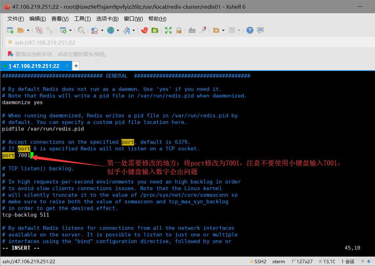Click the red bookmark add-session arrow icon
This screenshot has height=266, width=375.
(x=10, y=54)
